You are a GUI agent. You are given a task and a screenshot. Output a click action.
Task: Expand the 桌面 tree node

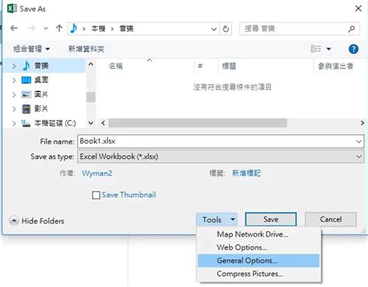pos(14,81)
